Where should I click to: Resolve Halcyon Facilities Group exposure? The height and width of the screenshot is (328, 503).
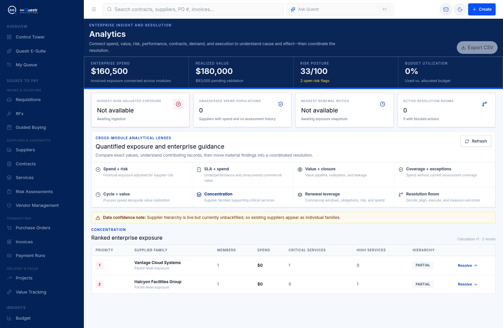467,284
